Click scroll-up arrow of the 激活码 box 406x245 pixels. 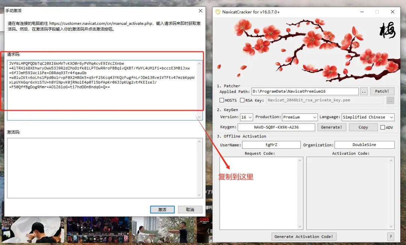click(199, 142)
